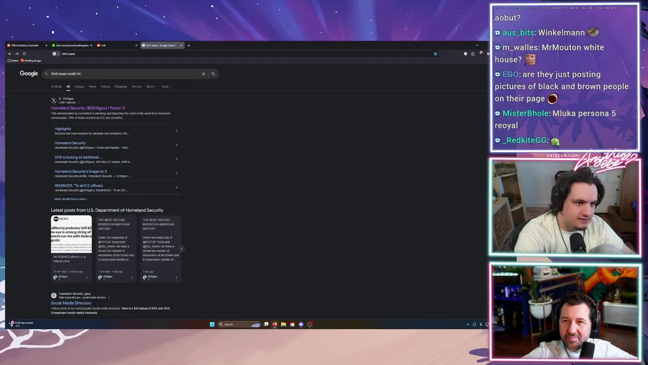Image resolution: width=648 pixels, height=365 pixels.
Task: Click the Google search magnifier button
Action: coord(213,74)
